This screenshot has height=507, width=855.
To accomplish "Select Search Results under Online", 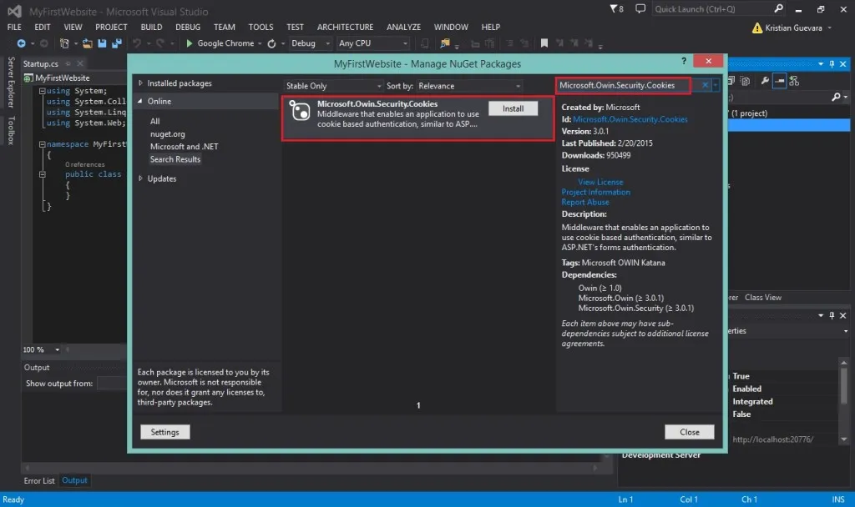I will (175, 159).
